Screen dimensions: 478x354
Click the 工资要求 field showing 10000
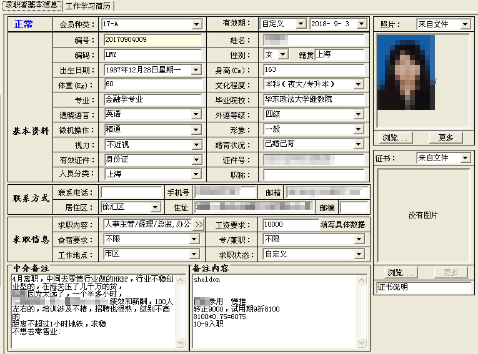coord(291,225)
